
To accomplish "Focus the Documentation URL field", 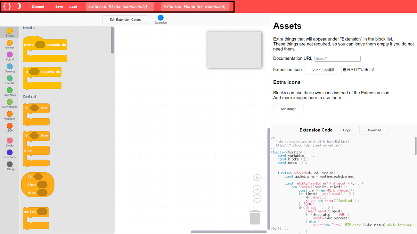I will pos(337,59).
